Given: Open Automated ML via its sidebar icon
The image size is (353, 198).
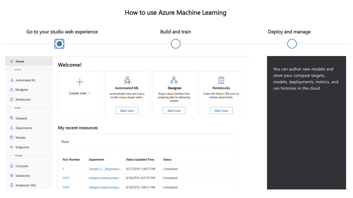Looking at the screenshot, I should pos(12,80).
